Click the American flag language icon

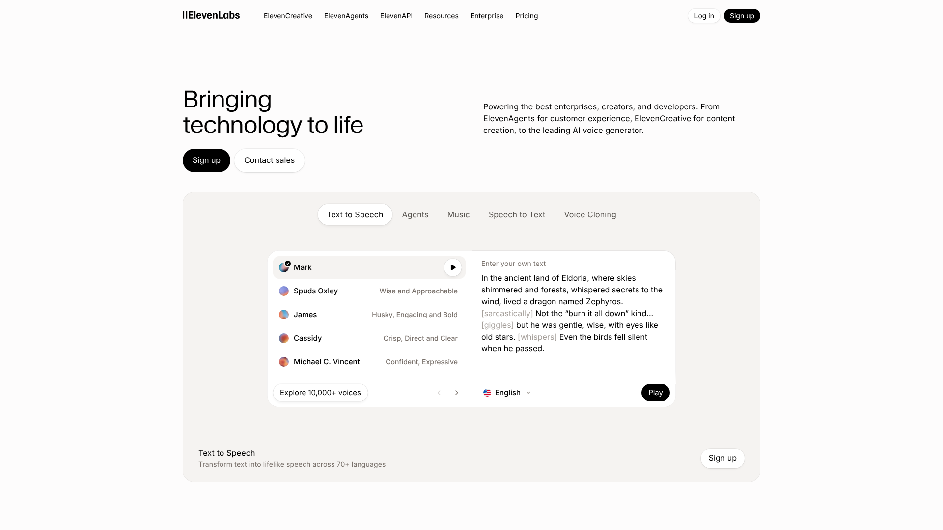(x=487, y=393)
